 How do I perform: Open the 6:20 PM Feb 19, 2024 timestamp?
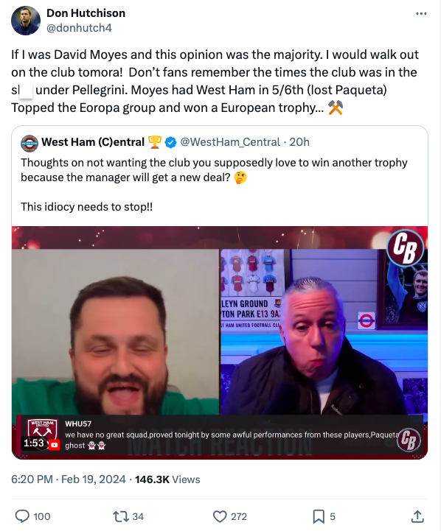pyautogui.click(x=69, y=479)
